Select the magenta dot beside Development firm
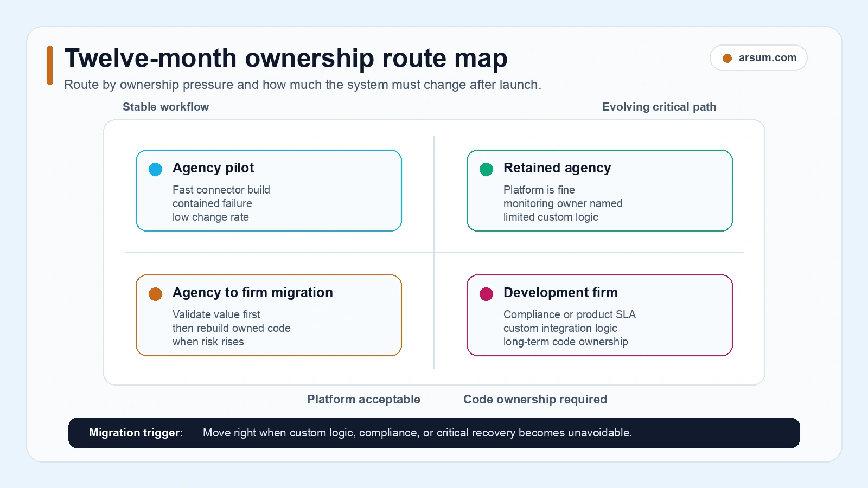 point(487,294)
